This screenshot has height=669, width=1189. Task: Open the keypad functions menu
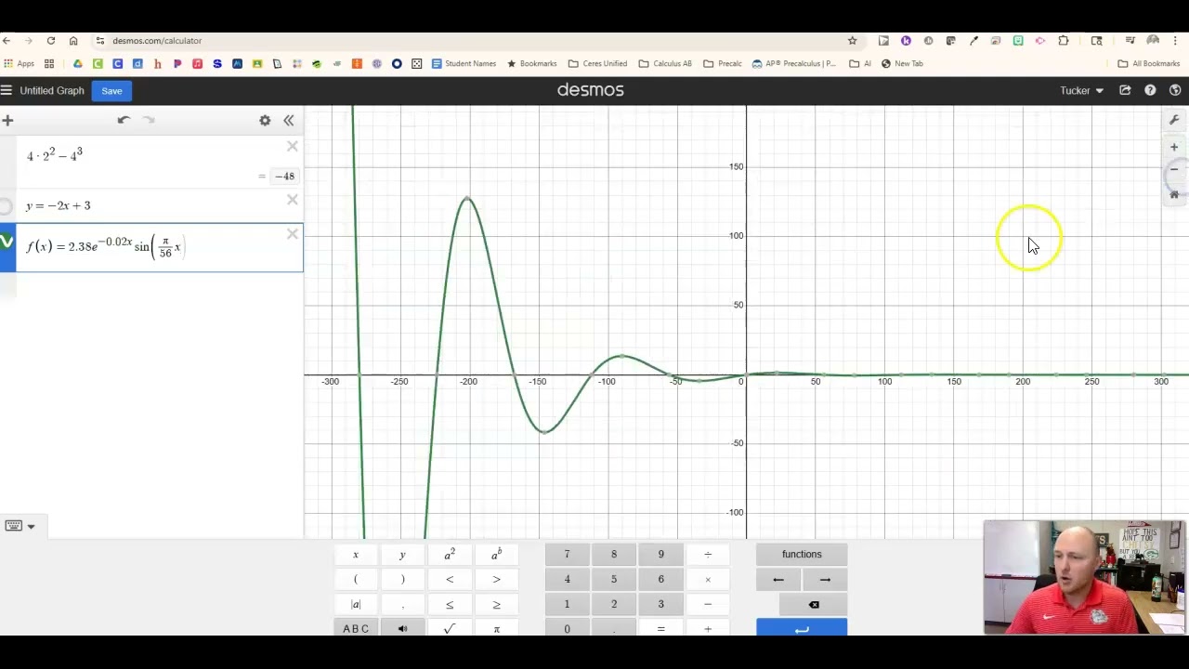[802, 554]
